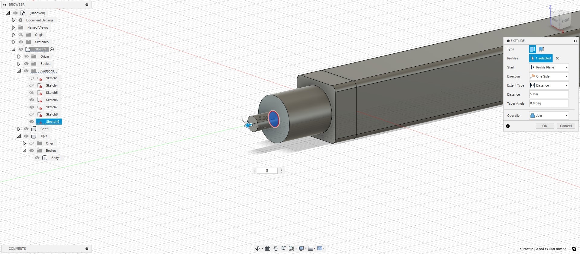The width and height of the screenshot is (580, 254).
Task: Choose the Thin Extrude type icon
Action: coord(541,49)
